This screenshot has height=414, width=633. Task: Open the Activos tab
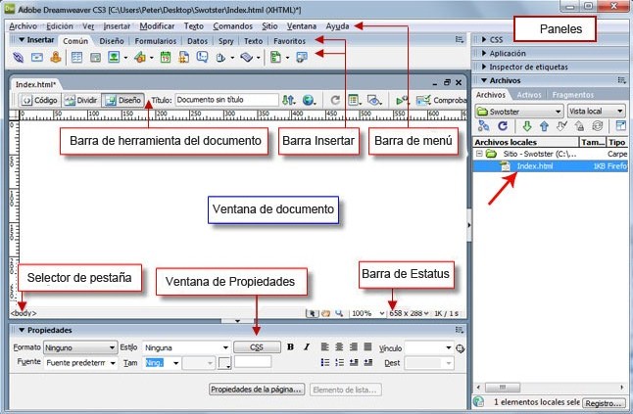point(529,95)
